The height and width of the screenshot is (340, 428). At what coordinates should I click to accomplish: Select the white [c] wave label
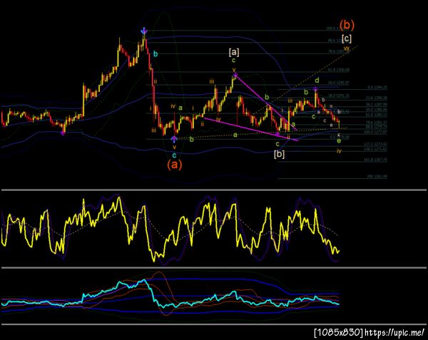(347, 38)
